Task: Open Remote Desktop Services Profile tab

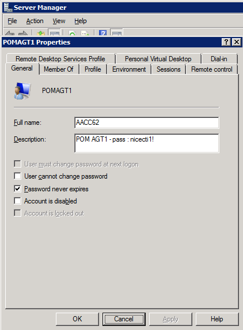Action: coord(60,59)
